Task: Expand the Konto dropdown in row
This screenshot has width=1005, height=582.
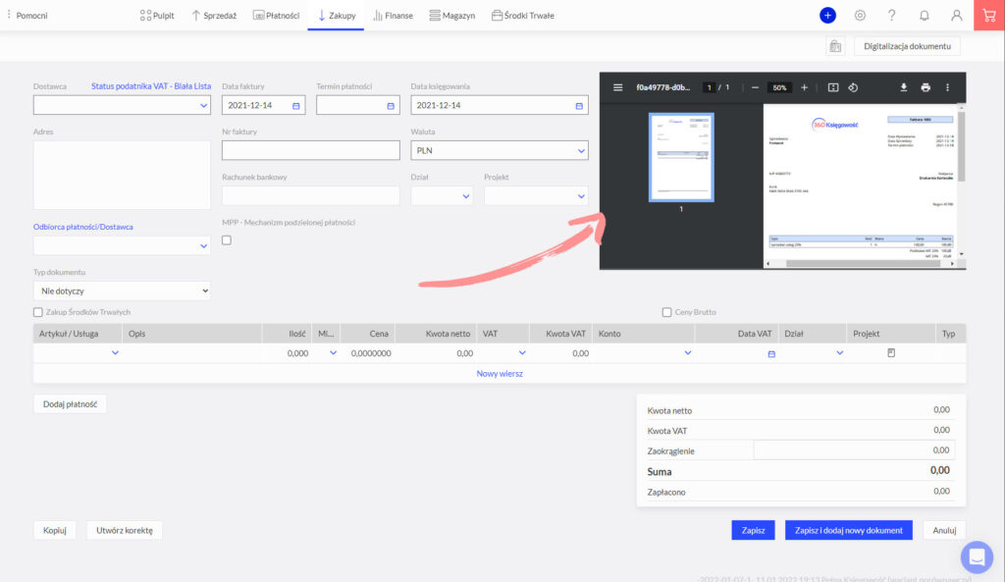Action: point(687,353)
